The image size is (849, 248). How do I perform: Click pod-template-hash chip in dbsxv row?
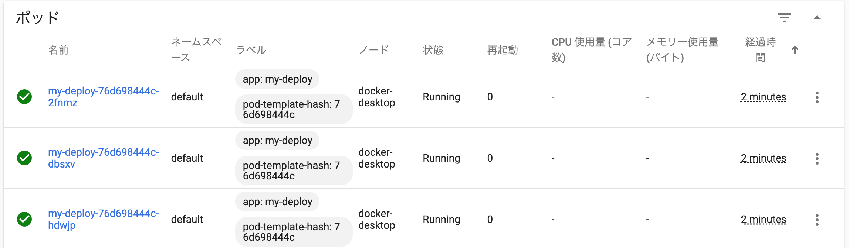294,170
